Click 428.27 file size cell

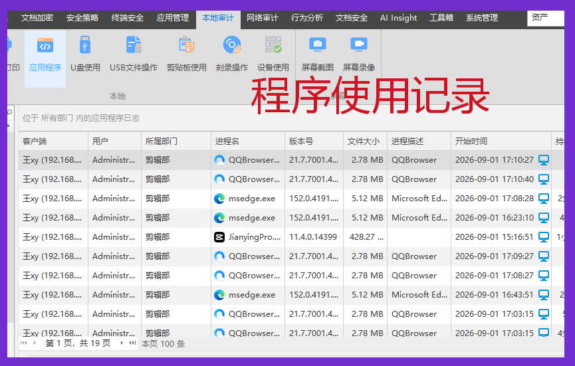(x=366, y=237)
